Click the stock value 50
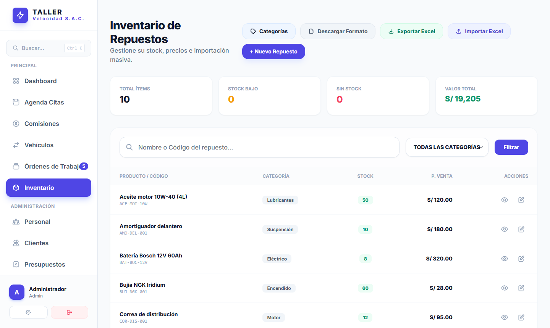 (366, 200)
